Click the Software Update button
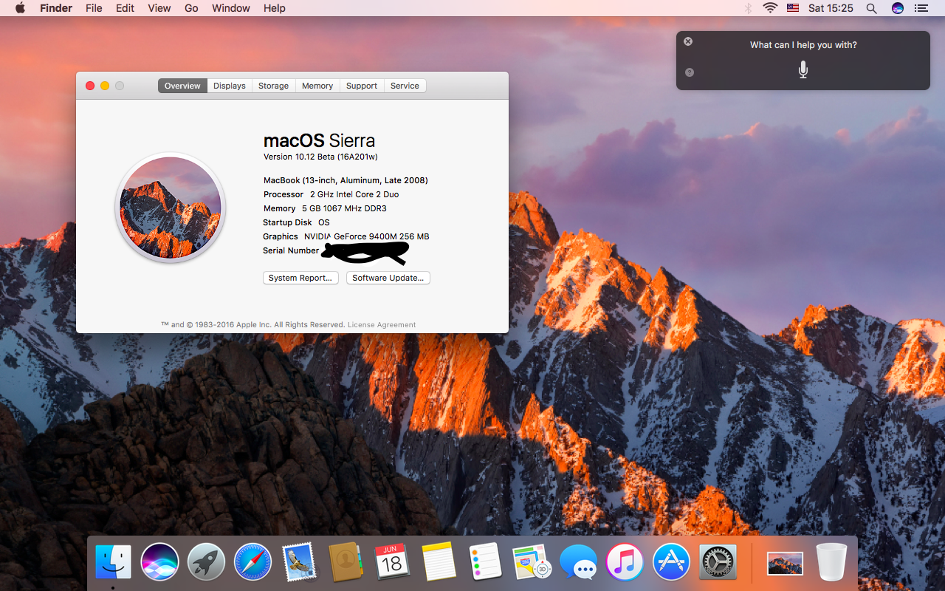 tap(388, 278)
